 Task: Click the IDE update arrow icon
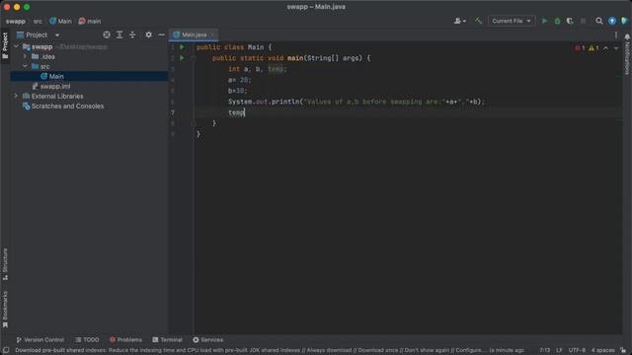612,21
